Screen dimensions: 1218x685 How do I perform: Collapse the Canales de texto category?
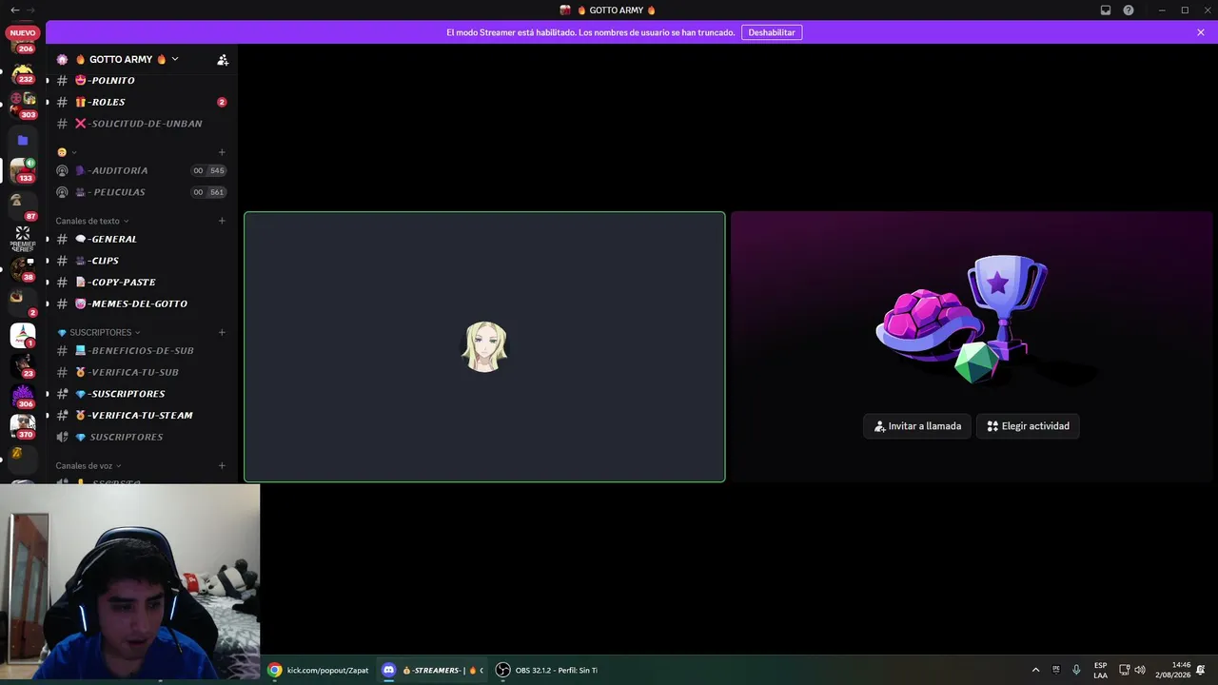click(x=91, y=221)
